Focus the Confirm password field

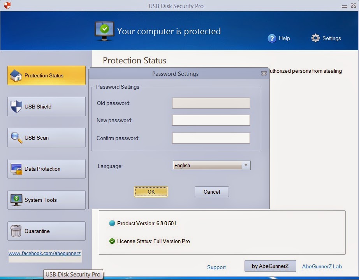pyautogui.click(x=211, y=138)
